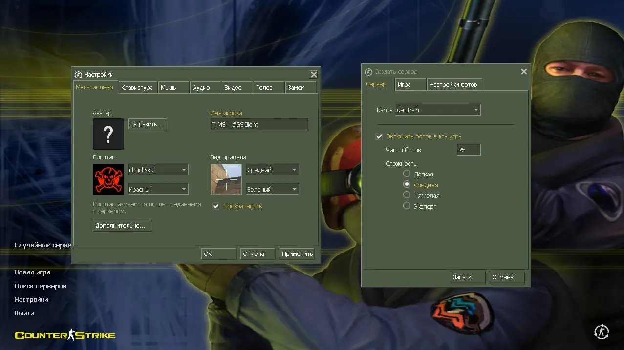The image size is (624, 350).
Task: Open Поиск серверов from the main menu
Action: [41, 286]
